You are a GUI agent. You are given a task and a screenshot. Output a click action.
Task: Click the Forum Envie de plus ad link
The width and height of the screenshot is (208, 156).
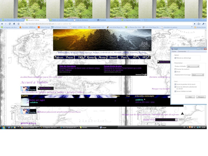click(113, 66)
